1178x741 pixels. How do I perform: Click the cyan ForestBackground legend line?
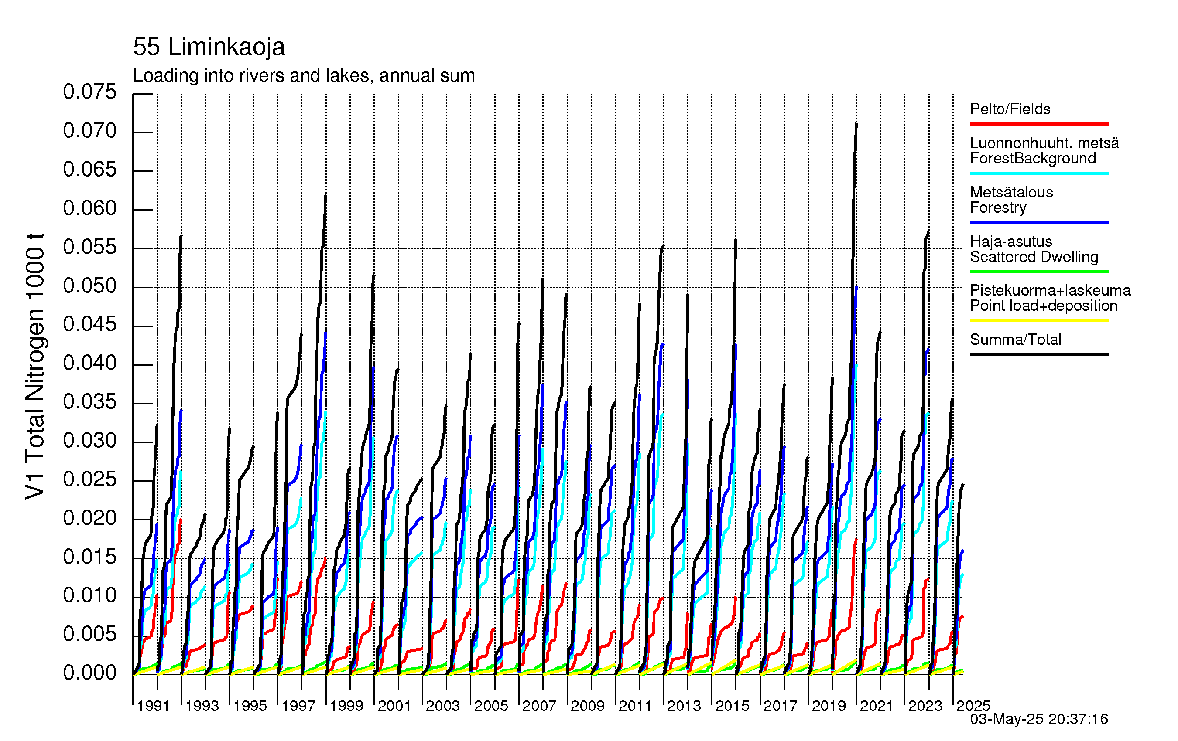tap(1038, 173)
